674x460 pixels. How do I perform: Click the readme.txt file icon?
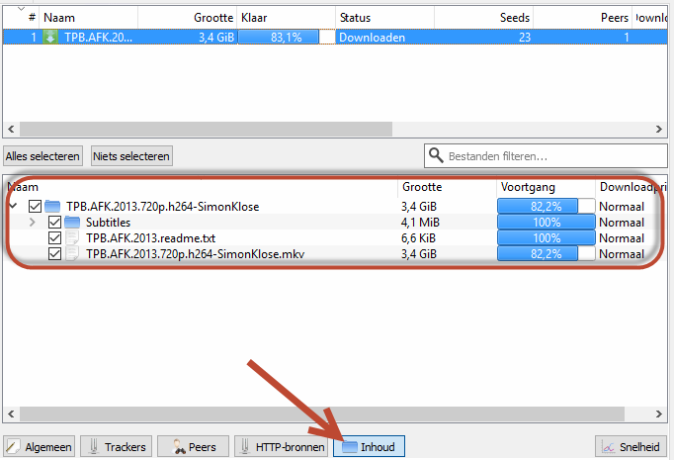point(72,238)
